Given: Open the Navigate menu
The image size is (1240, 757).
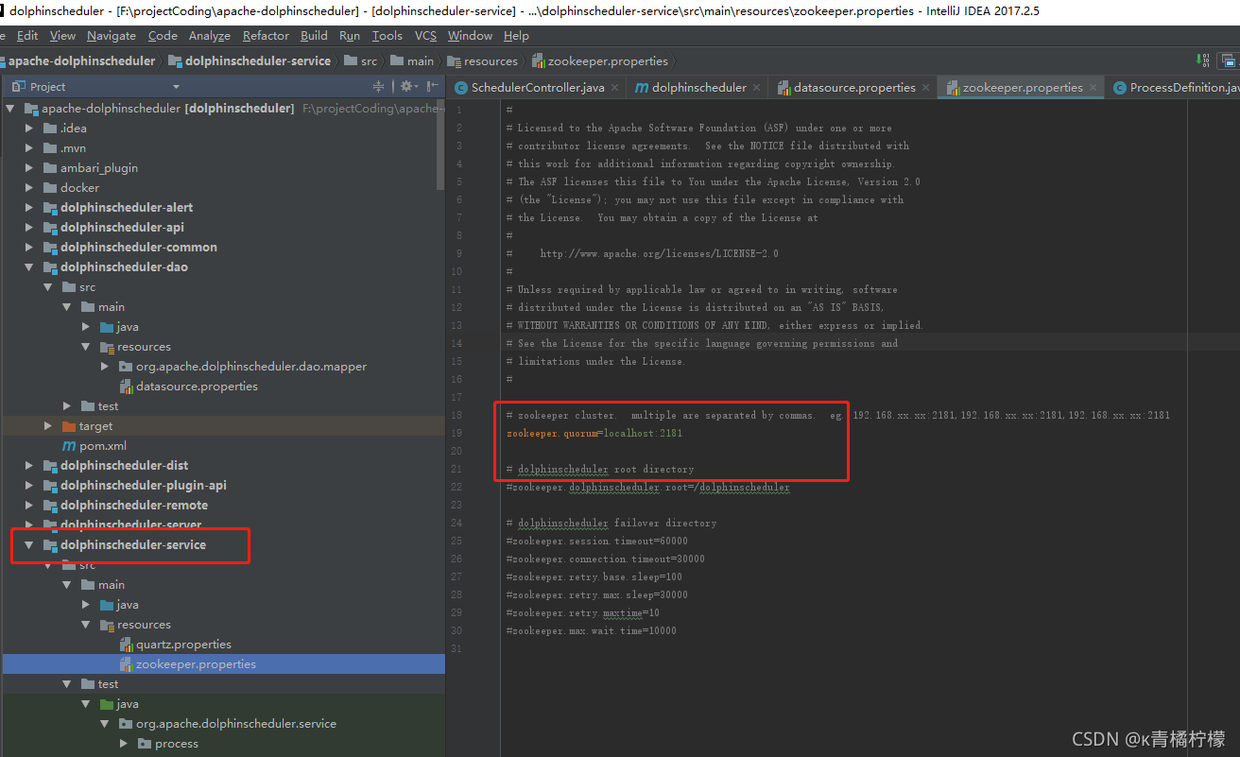Looking at the screenshot, I should [x=112, y=36].
